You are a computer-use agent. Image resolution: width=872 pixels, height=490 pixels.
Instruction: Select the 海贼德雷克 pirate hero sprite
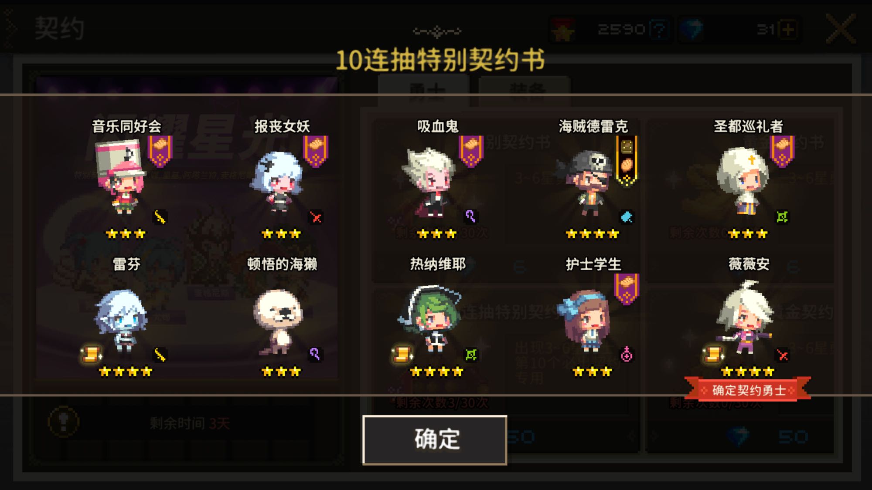click(586, 183)
